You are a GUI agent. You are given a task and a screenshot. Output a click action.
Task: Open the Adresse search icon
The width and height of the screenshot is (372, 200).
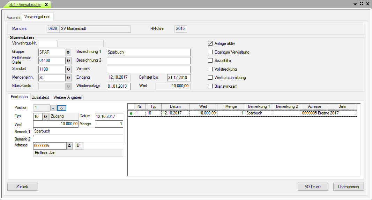[70, 146]
